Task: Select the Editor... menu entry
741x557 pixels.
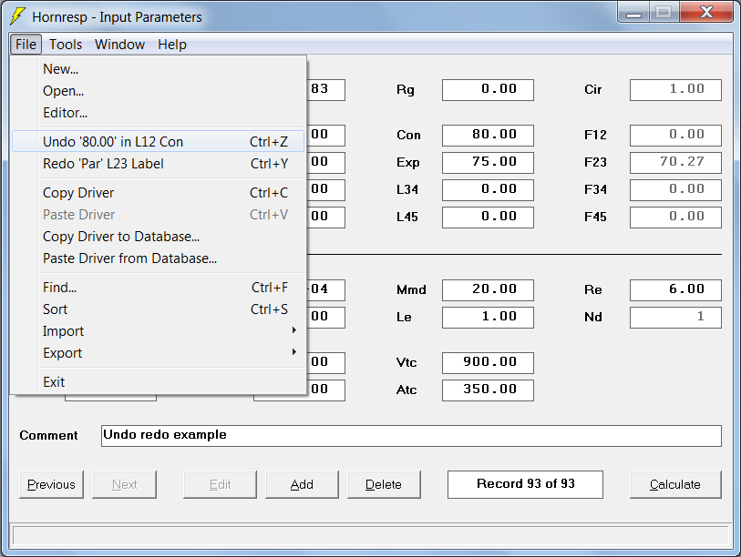Action: [159, 113]
